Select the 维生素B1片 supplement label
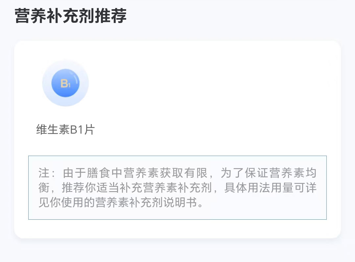This screenshot has height=262, width=355. (x=65, y=130)
